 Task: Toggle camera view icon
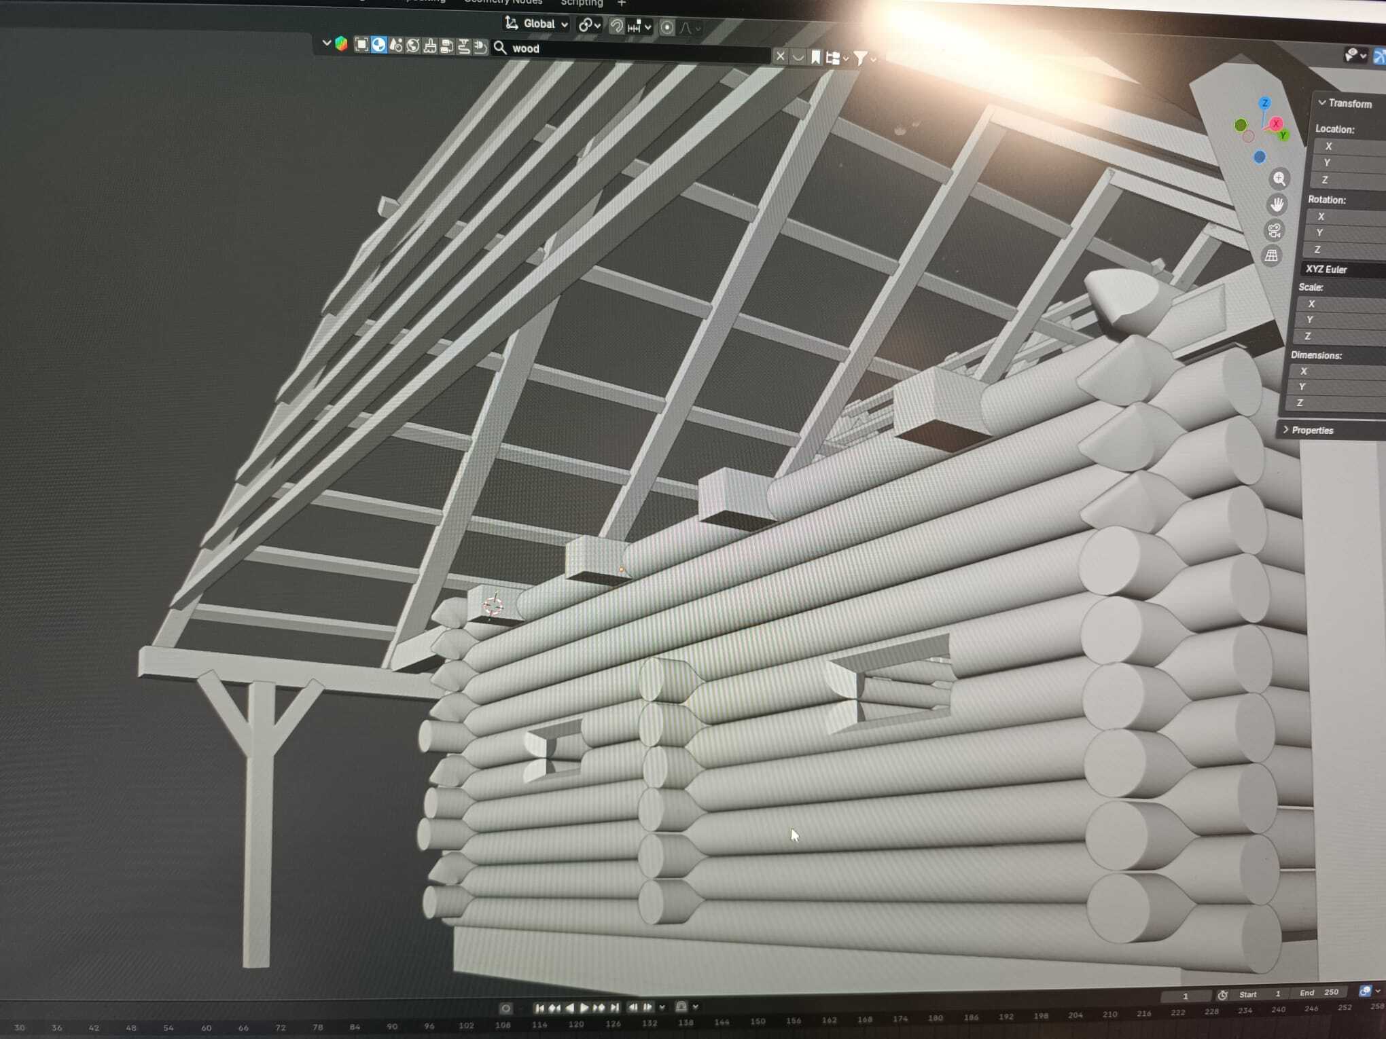1274,230
